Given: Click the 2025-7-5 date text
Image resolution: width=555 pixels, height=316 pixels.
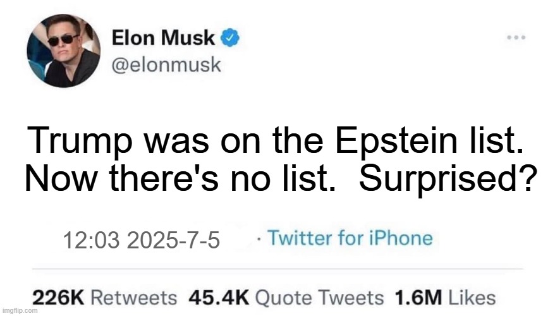Looking at the screenshot, I should click(173, 240).
